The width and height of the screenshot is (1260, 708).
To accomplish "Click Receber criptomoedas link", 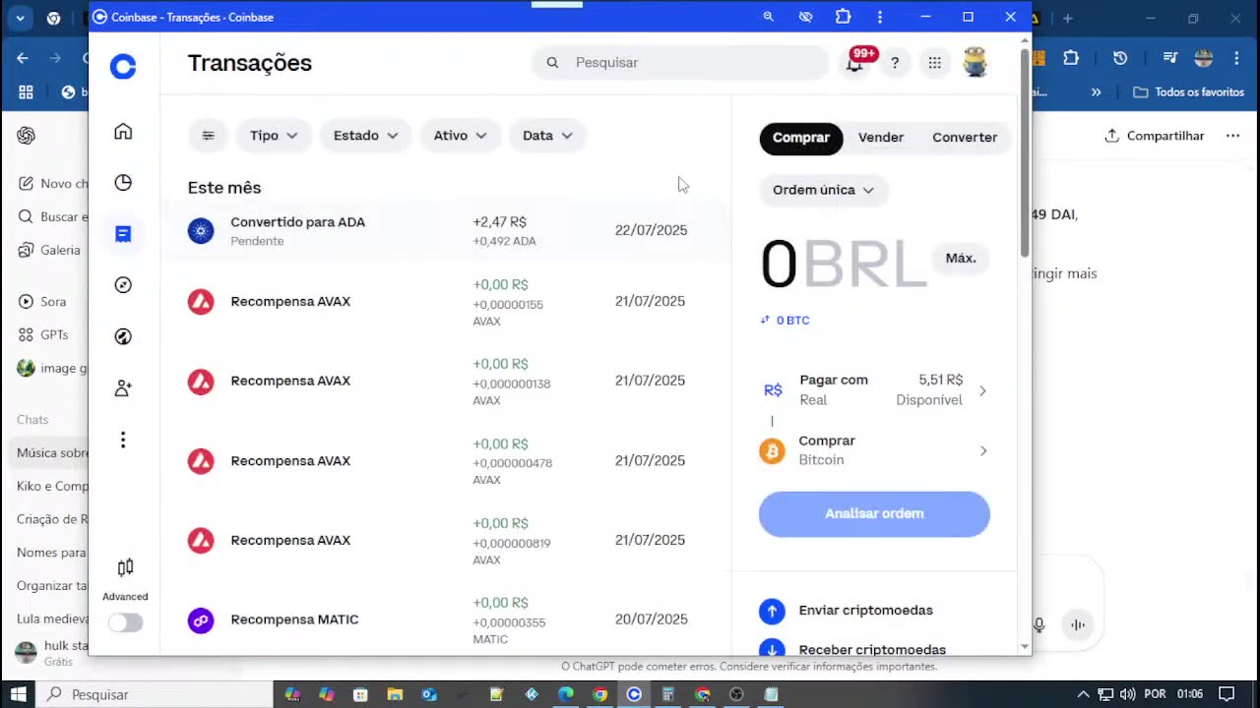I will click(x=872, y=650).
